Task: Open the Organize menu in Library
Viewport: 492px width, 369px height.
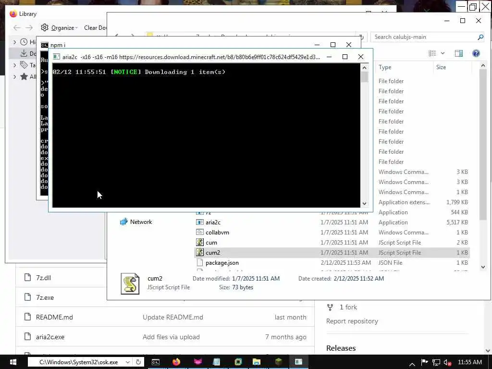Action: (64, 27)
